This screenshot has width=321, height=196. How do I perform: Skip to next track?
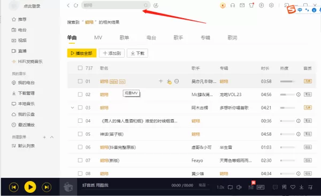47,187
